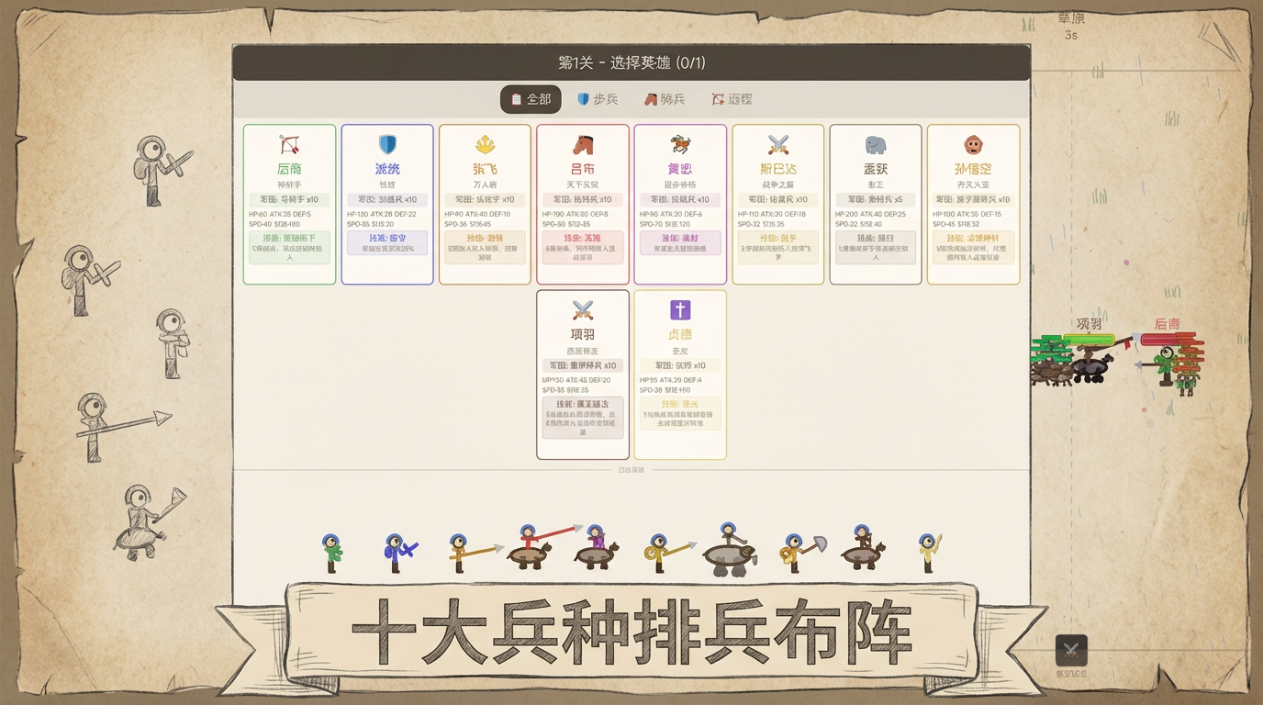This screenshot has width=1263, height=705.
Task: Pick the blue shield hero icon
Action: tap(387, 145)
